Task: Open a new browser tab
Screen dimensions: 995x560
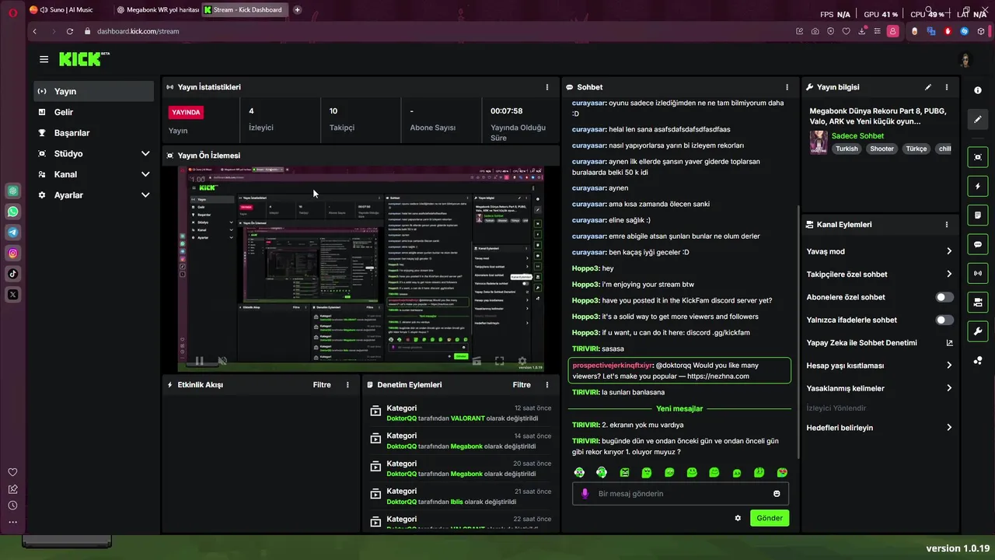Action: (x=297, y=10)
